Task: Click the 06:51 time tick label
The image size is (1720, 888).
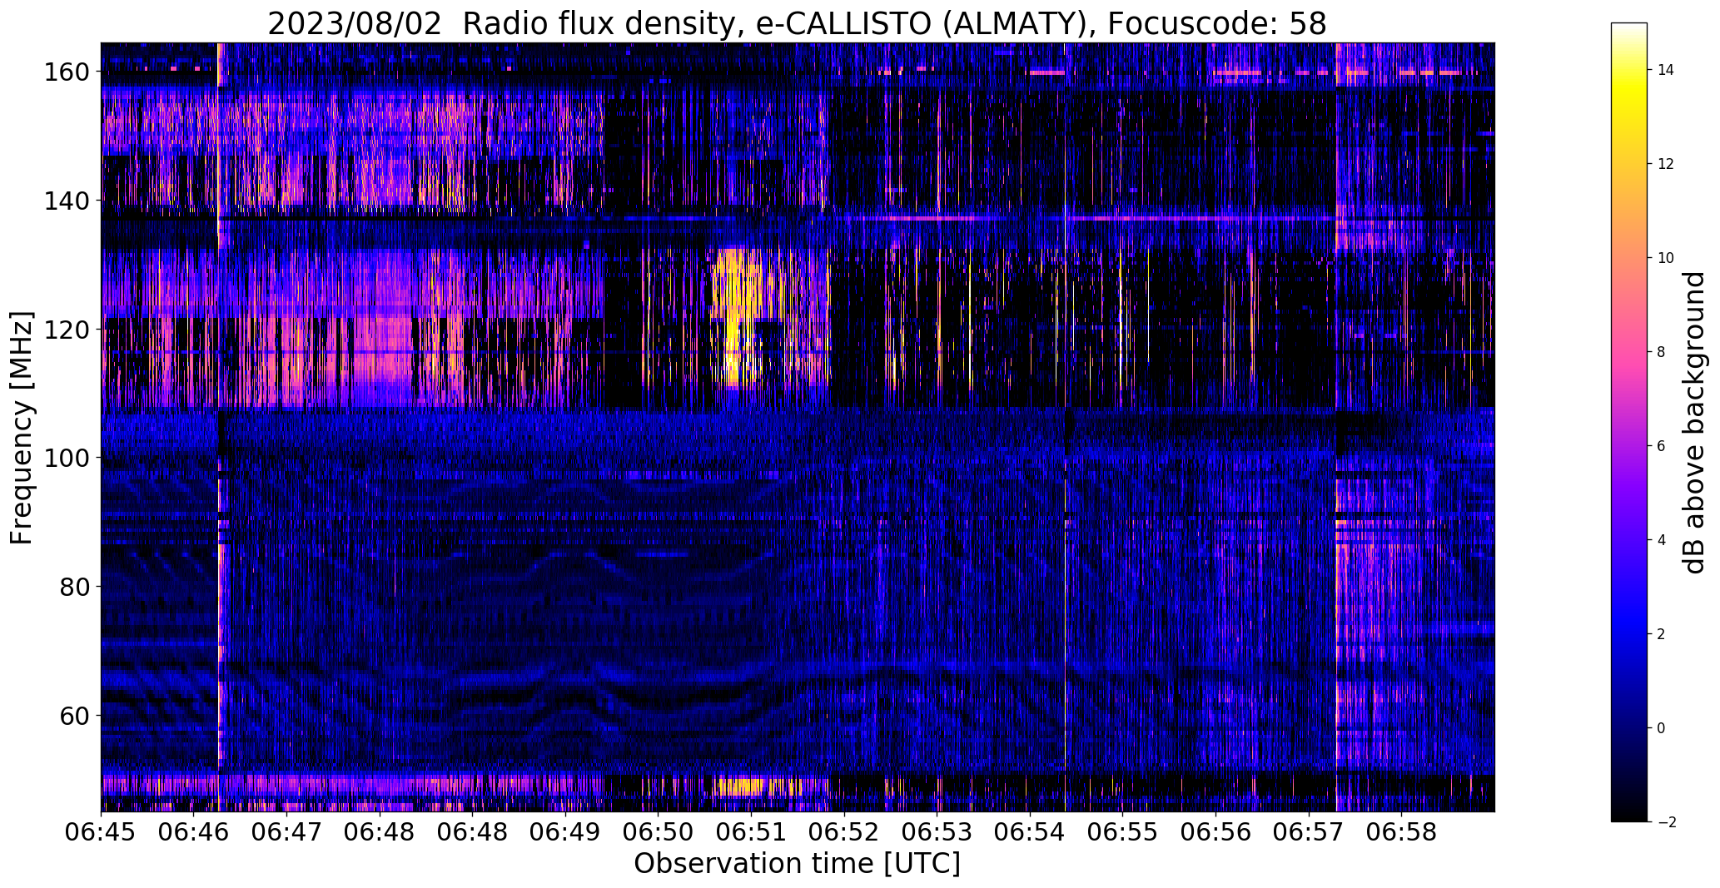Action: coord(751,832)
